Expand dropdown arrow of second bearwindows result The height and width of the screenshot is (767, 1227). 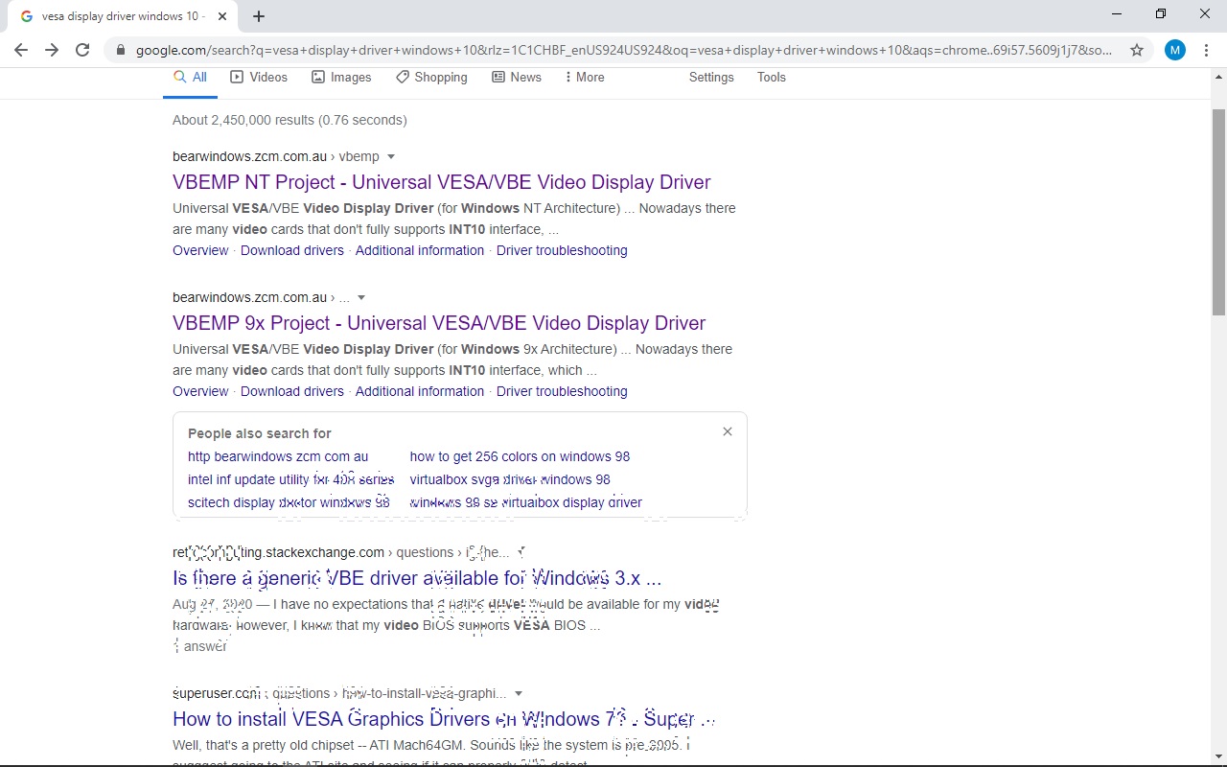(361, 297)
